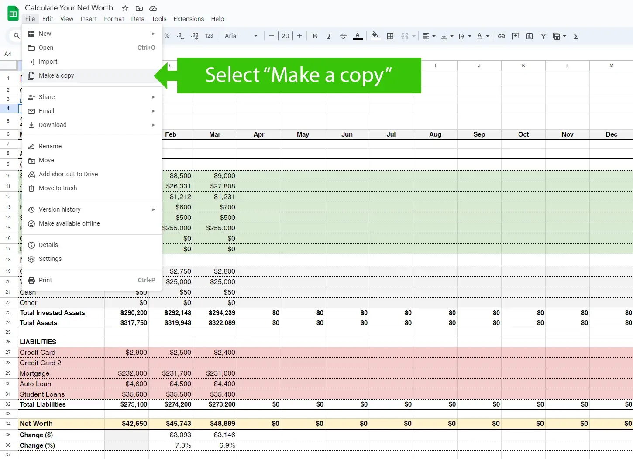Insert a chart with the chart icon
Image resolution: width=633 pixels, height=459 pixels.
point(530,36)
